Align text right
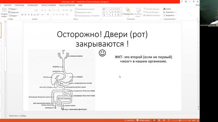The image size is (218, 122). [x=60, y=15]
